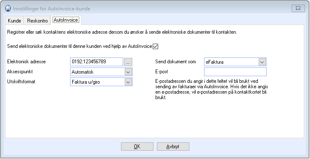Click the E-post input field
The height and width of the screenshot is (159, 310).
[x=235, y=72]
